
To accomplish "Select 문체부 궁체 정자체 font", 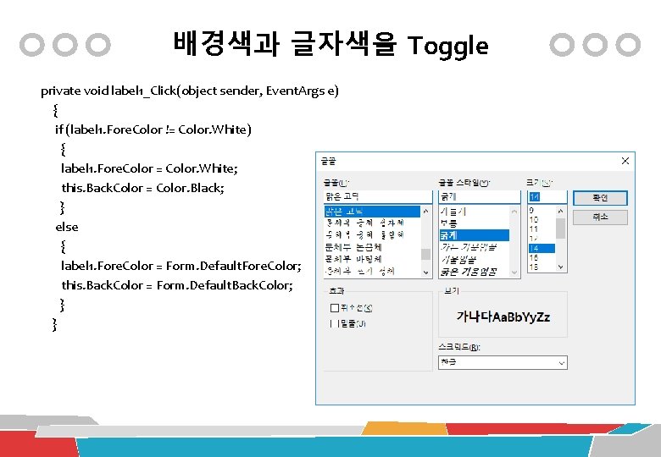I will [x=372, y=223].
